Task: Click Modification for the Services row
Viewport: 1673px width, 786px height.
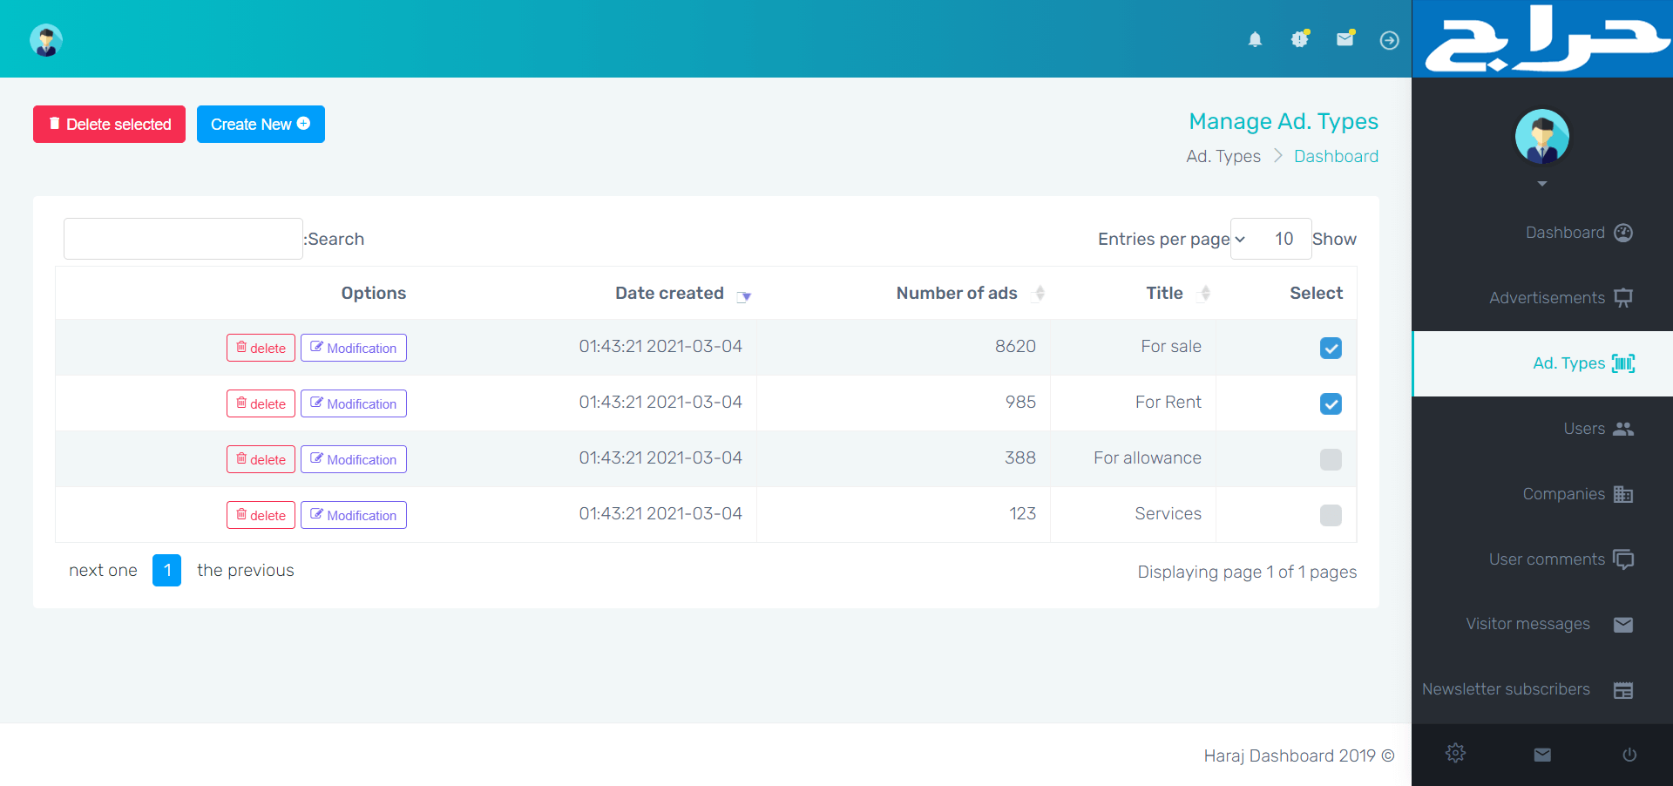Action: (x=354, y=515)
